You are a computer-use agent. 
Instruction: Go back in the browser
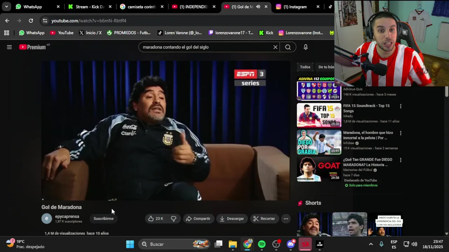point(7,21)
